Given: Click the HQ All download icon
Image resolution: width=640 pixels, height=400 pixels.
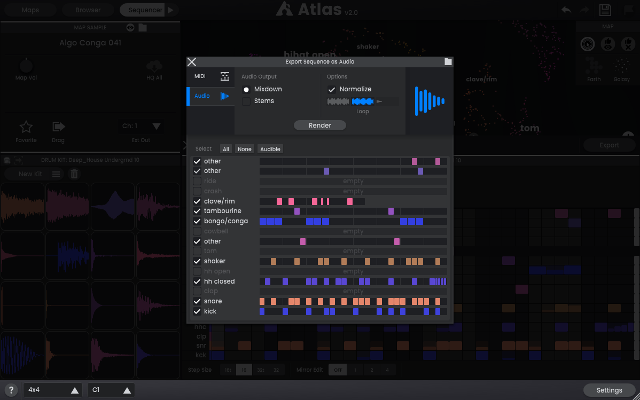Looking at the screenshot, I should pyautogui.click(x=154, y=67).
